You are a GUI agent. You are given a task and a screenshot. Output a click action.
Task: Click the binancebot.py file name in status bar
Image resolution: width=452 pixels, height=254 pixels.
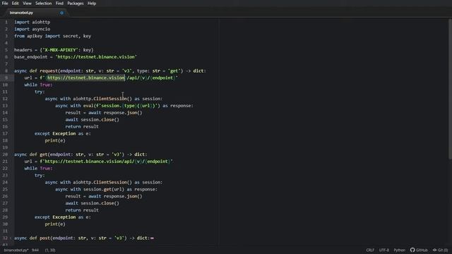pos(16,250)
